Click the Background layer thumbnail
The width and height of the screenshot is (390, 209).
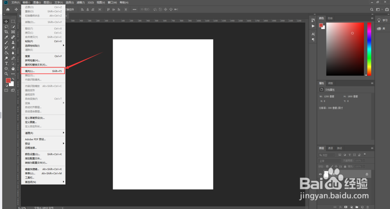pyautogui.click(x=326, y=174)
